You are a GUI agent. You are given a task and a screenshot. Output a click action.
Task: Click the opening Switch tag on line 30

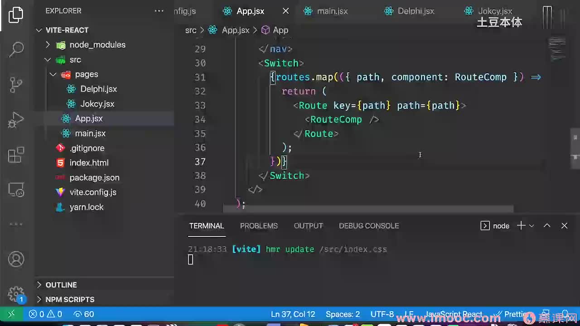(281, 63)
